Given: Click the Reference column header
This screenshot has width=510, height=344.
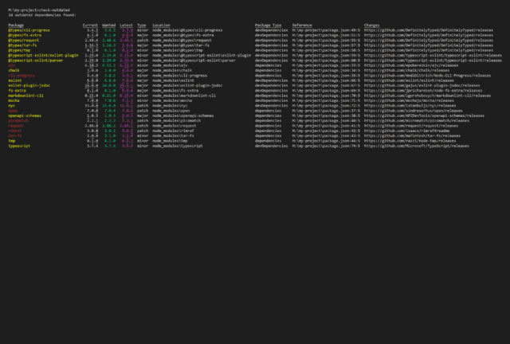Looking at the screenshot, I should pos(302,25).
